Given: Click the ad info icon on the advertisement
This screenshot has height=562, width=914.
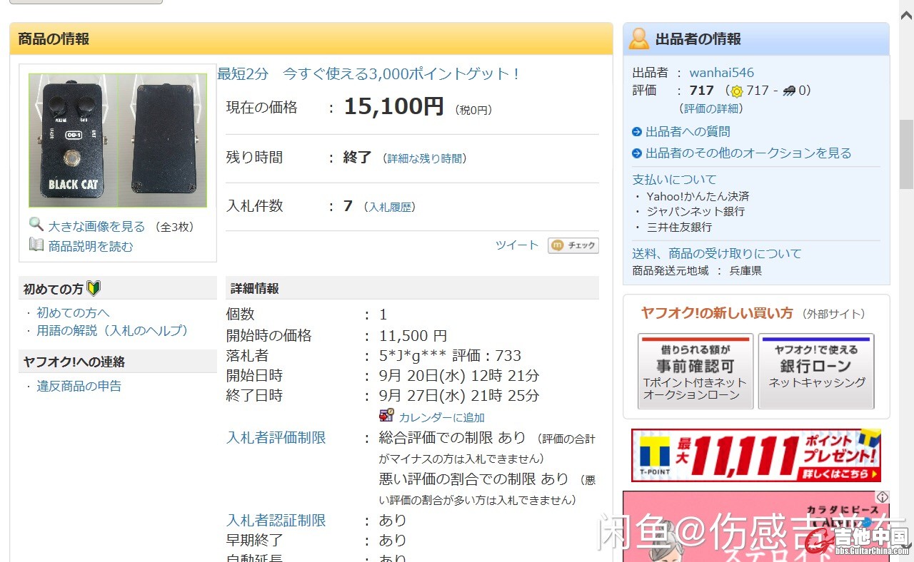Looking at the screenshot, I should 883,497.
